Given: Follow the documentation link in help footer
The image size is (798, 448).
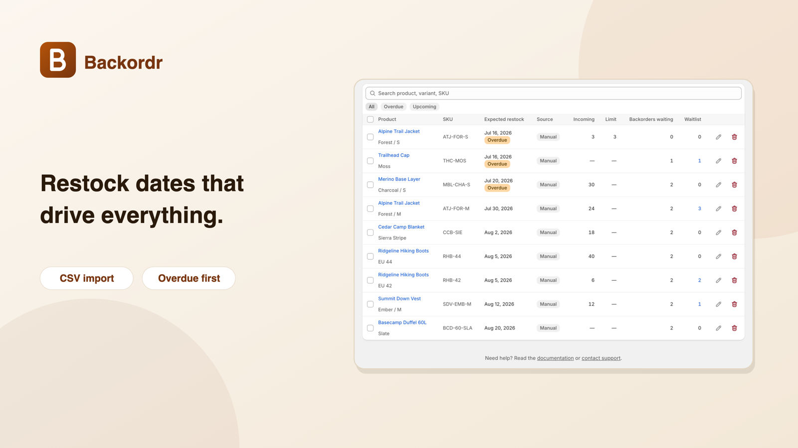Looking at the screenshot, I should pyautogui.click(x=555, y=358).
